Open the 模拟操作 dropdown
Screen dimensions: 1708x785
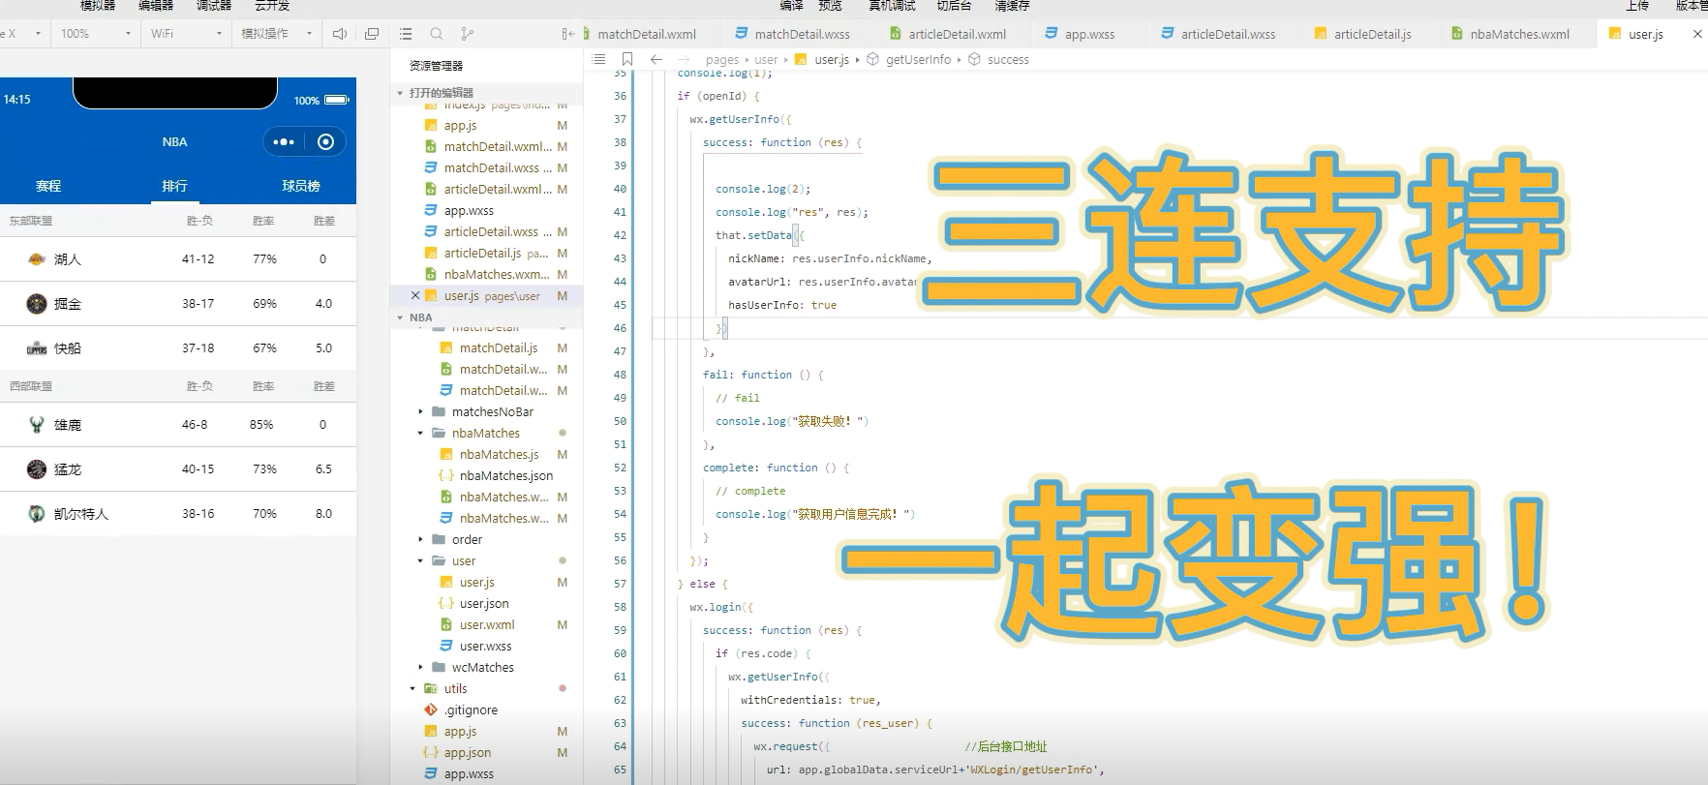[x=276, y=34]
